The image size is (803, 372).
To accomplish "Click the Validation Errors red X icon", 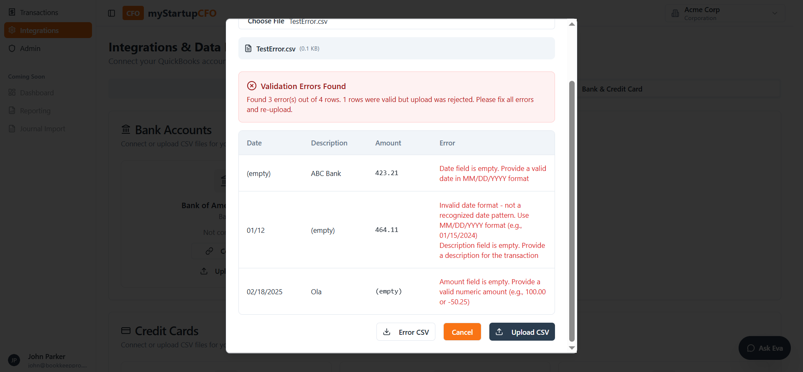I will pyautogui.click(x=252, y=86).
